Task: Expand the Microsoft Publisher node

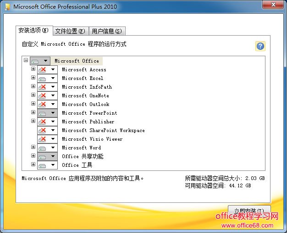Action: pyautogui.click(x=33, y=121)
